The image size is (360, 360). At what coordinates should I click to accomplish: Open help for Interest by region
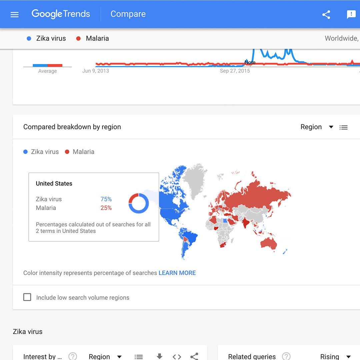coord(72,356)
